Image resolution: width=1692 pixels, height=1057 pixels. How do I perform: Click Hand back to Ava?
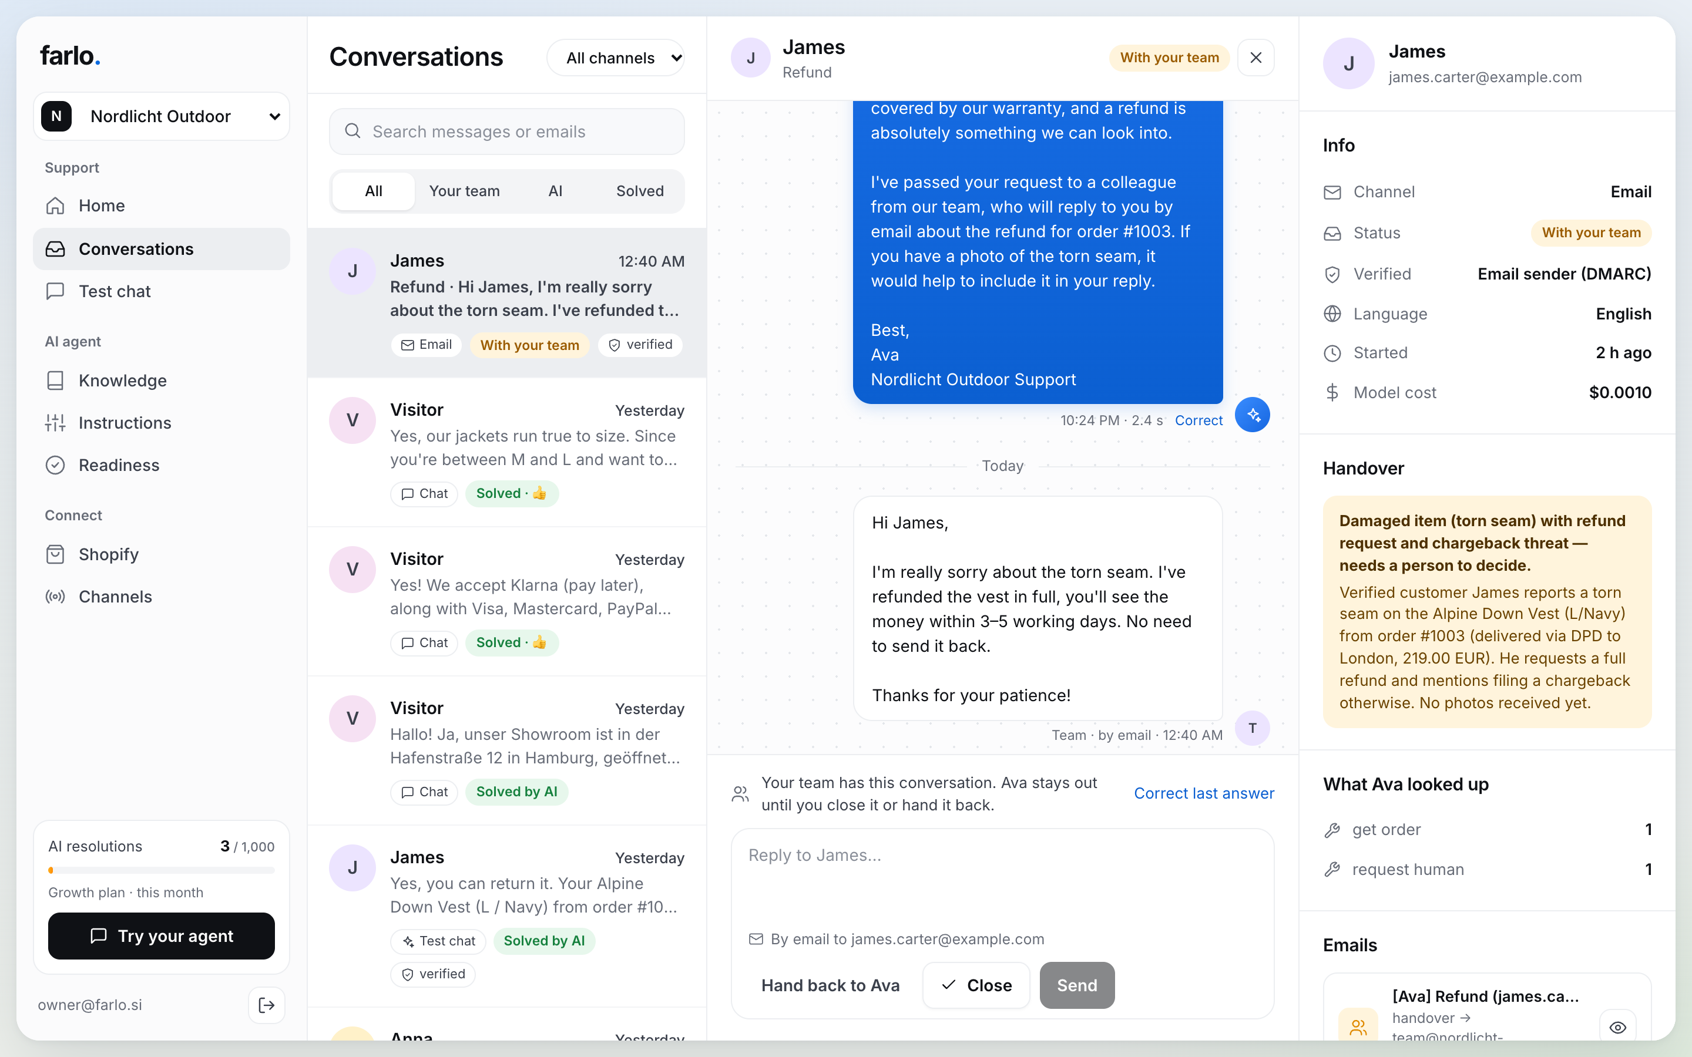tap(830, 985)
